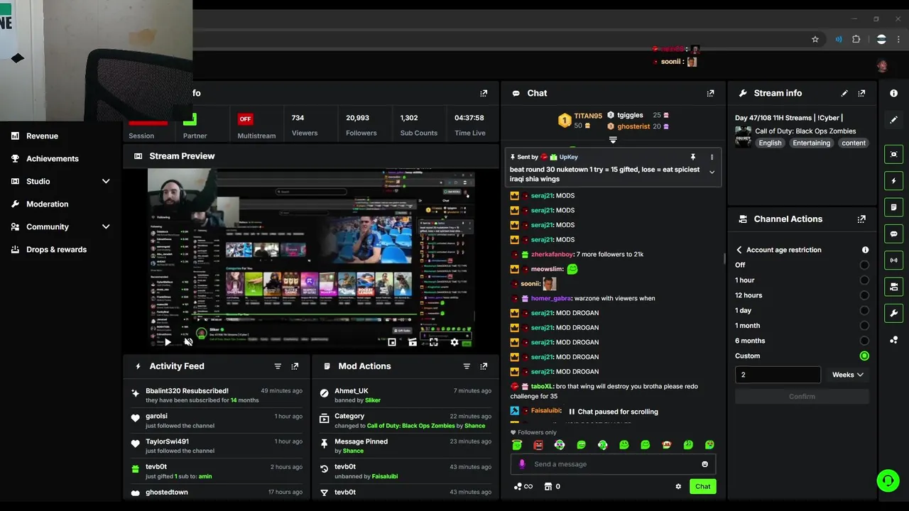Unpin the pinned chat message
This screenshot has width=909, height=511.
click(692, 157)
